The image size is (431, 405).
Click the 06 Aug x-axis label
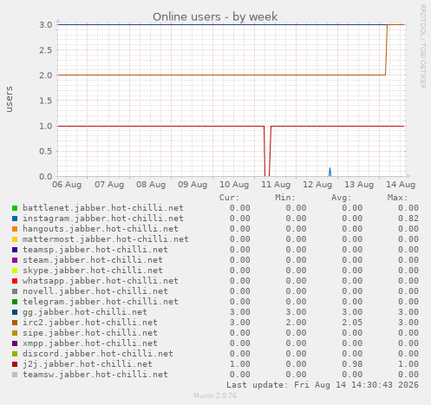(x=67, y=185)
